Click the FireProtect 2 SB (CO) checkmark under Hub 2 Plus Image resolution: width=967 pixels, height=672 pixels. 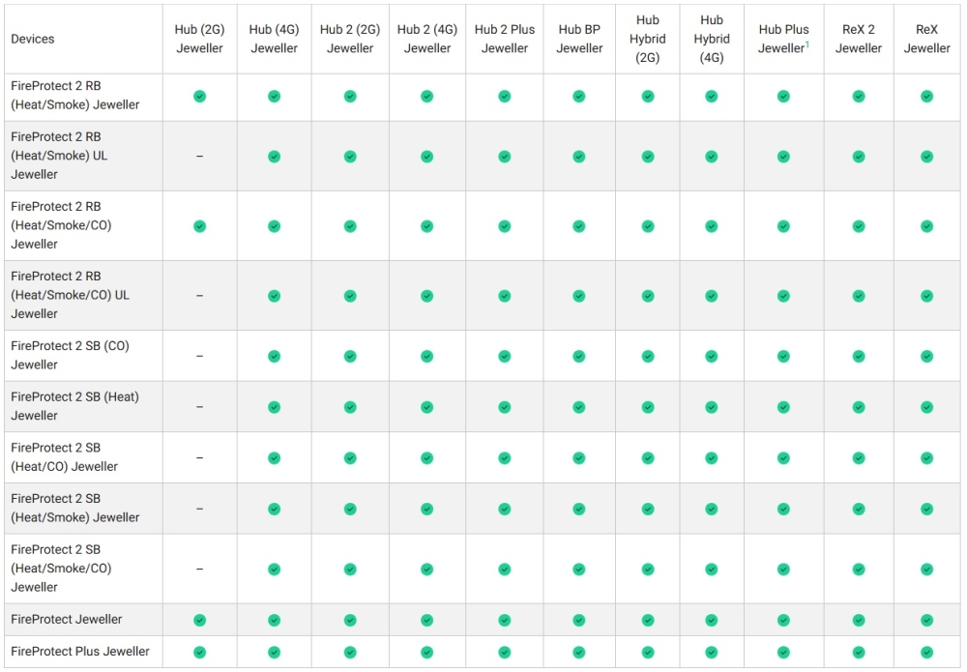click(504, 356)
